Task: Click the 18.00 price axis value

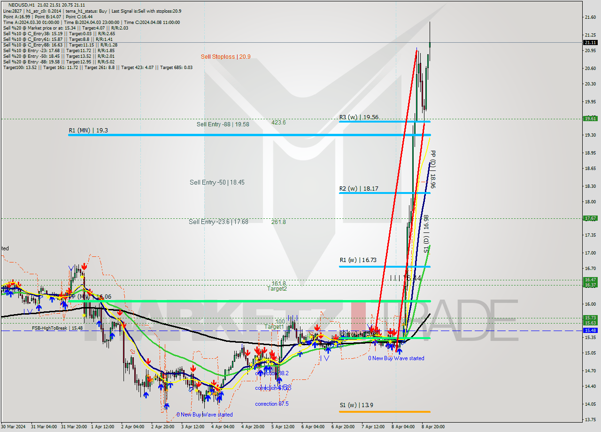Action: tap(590, 202)
